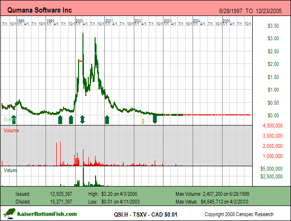
Task: Select the 2002 year label on the timeline
Action: pos(138,21)
